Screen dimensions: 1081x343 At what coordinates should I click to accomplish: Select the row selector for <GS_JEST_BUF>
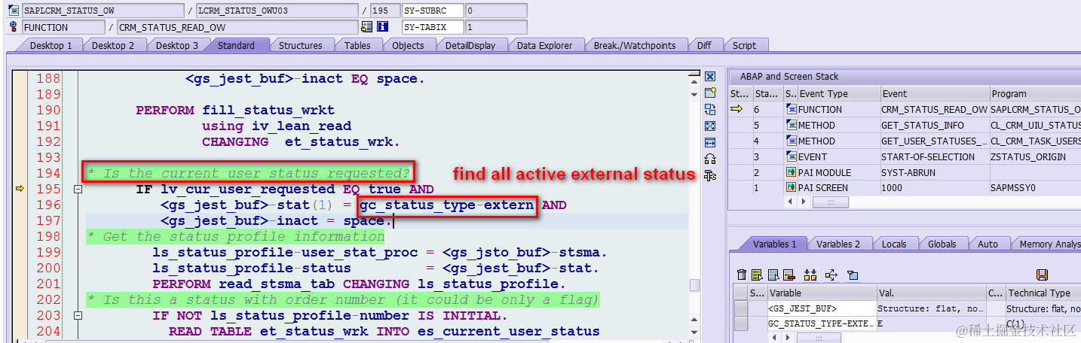coord(741,308)
